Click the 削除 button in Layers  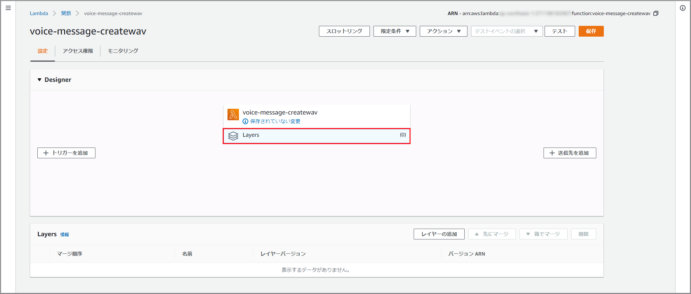click(x=584, y=234)
